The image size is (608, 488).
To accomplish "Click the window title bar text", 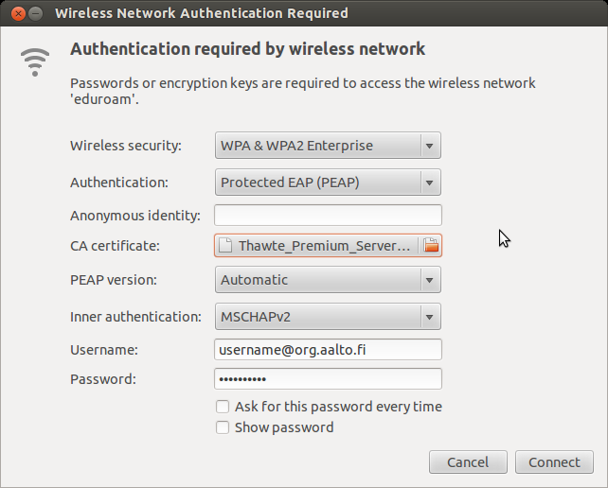I will pos(202,14).
